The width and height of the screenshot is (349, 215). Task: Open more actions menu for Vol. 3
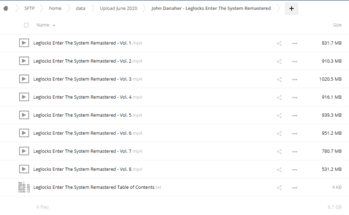(295, 80)
